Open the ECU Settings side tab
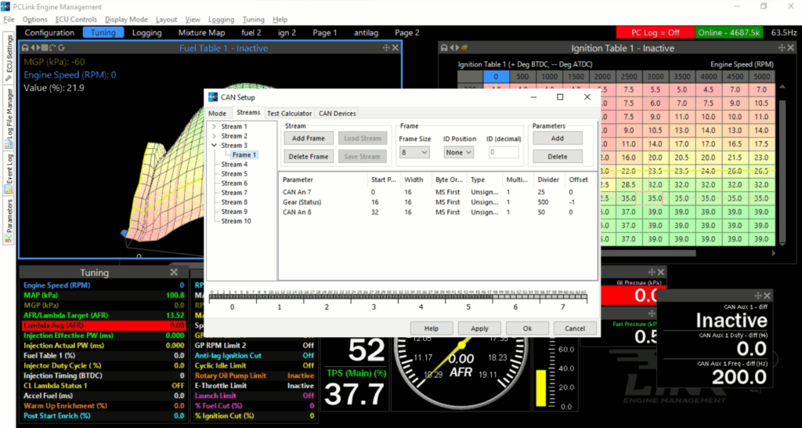Screen dimensions: 802x428 [9, 58]
